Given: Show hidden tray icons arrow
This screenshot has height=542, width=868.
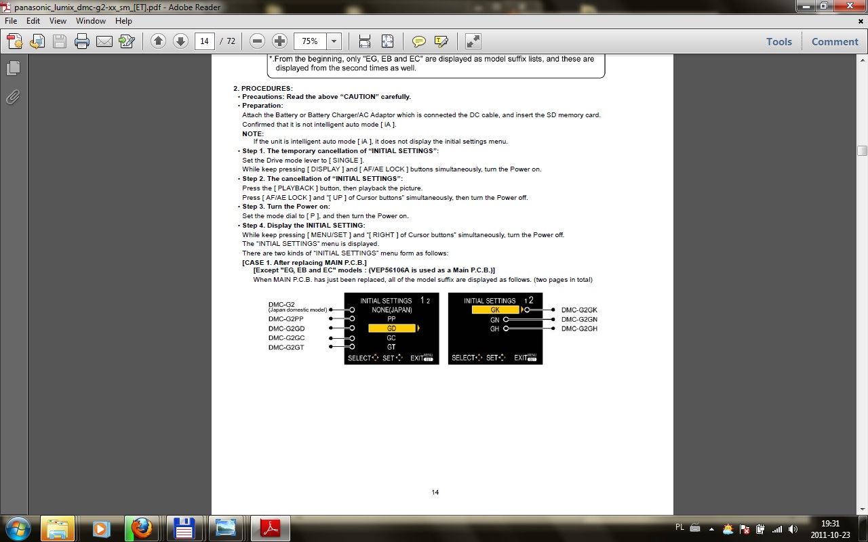Looking at the screenshot, I should tap(711, 528).
